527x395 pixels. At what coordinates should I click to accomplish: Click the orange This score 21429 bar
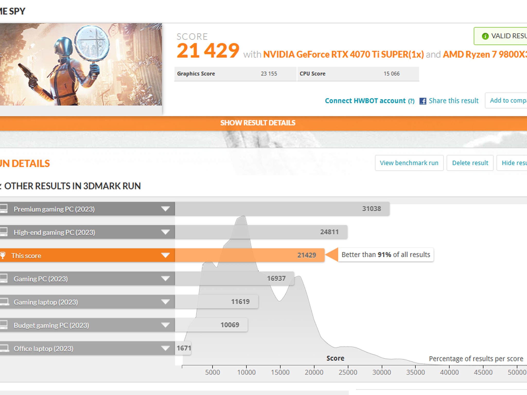250,255
